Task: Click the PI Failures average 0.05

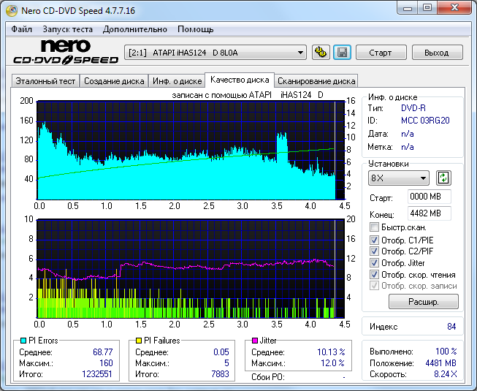Action: (221, 352)
